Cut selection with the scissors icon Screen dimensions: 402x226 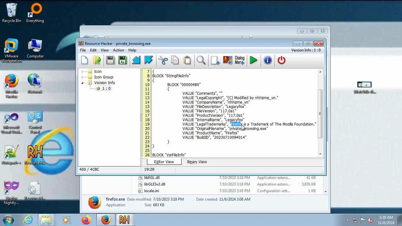coord(163,60)
